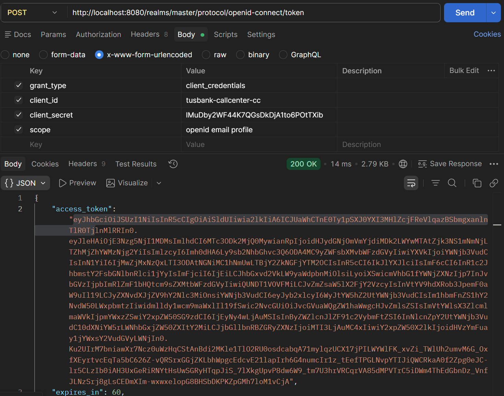Open the request Headers tab
504x396 pixels.
(x=149, y=34)
